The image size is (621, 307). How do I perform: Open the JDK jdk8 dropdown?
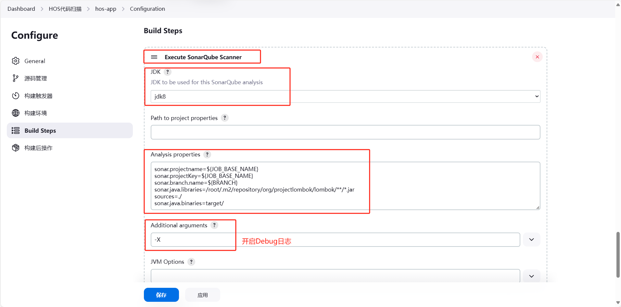[345, 96]
